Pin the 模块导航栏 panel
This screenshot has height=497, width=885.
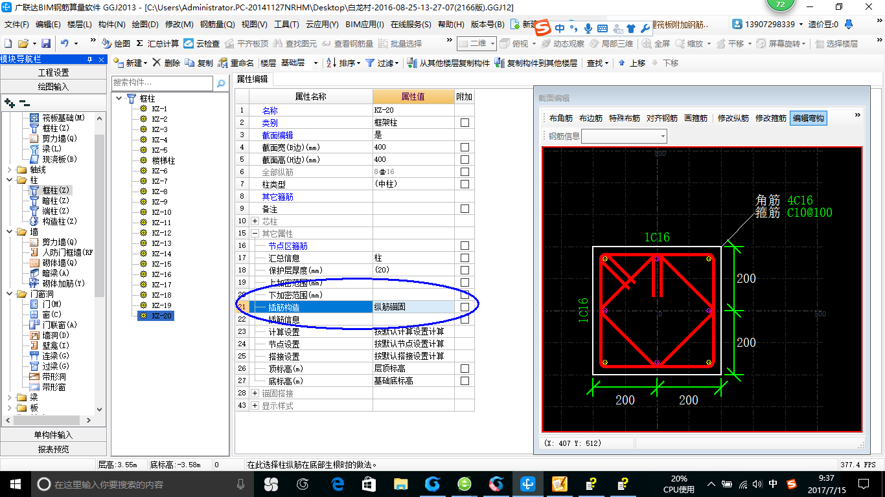(90, 59)
